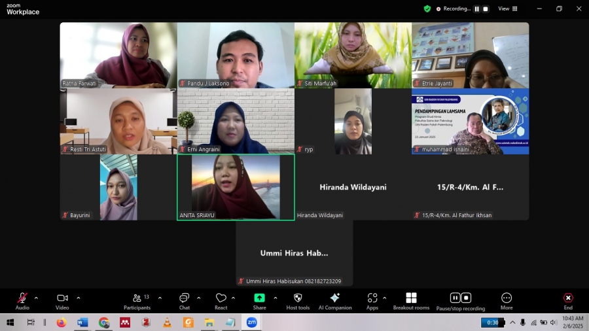Expand the Video options arrow
Viewport: 589px width, 331px height.
(79, 298)
